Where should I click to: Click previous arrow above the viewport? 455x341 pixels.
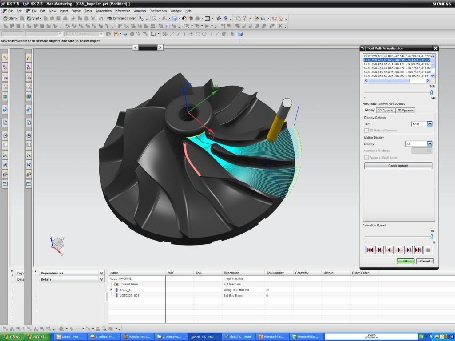tap(135, 47)
